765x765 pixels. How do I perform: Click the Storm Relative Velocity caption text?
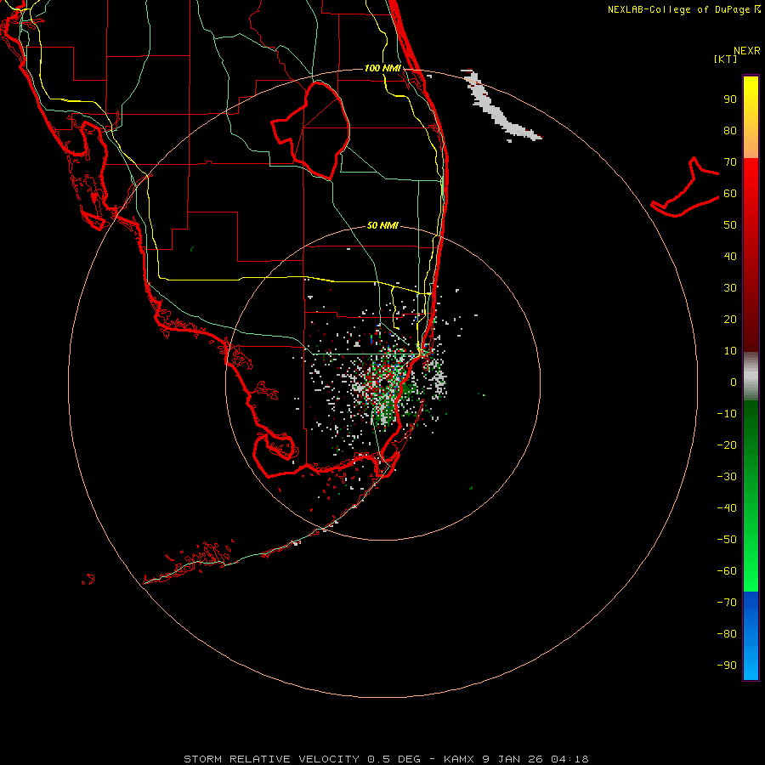click(x=386, y=759)
